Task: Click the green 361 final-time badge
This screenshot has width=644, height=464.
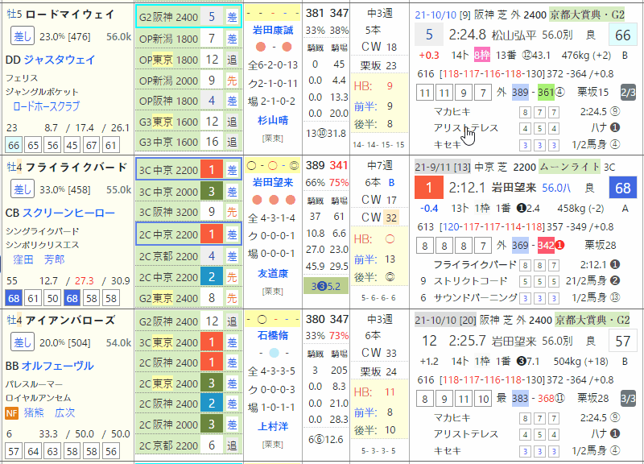Action: [x=546, y=92]
